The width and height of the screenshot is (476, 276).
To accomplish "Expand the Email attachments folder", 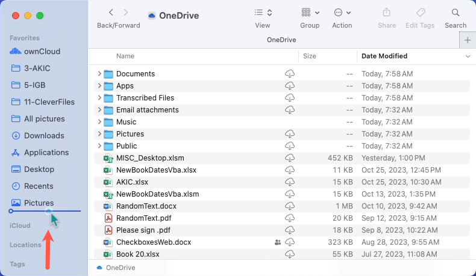I will pos(99,109).
